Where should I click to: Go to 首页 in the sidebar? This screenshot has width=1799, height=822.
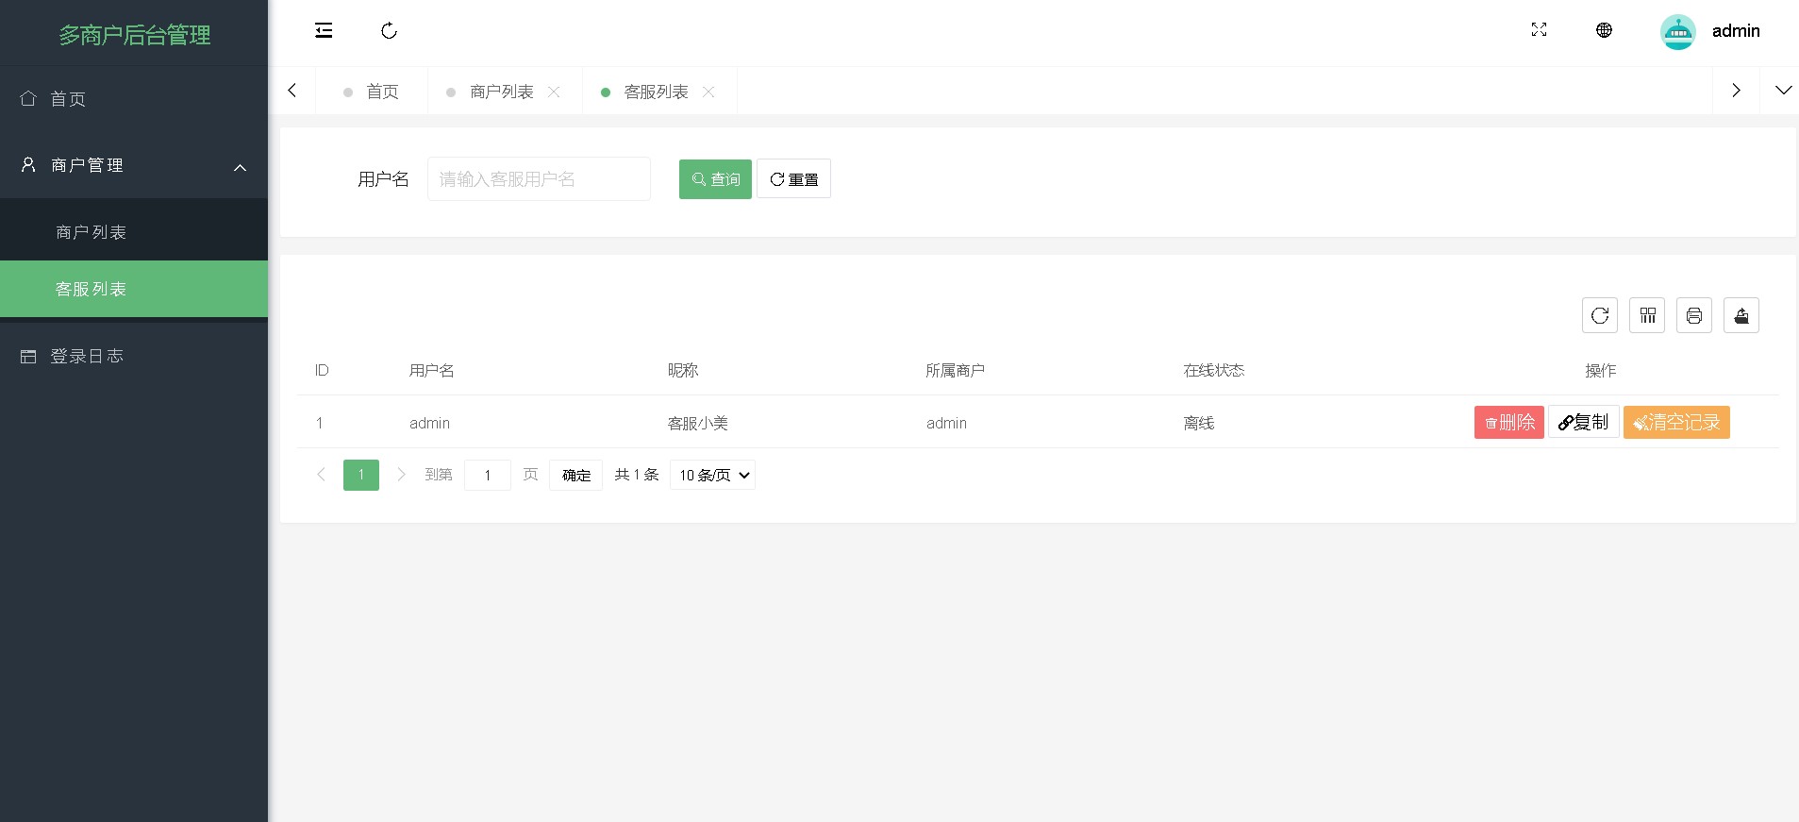pyautogui.click(x=134, y=99)
